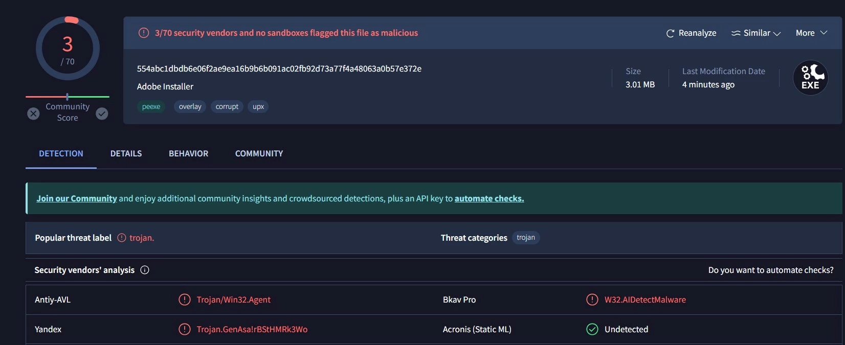Click the Similar approximate-equals icon
The height and width of the screenshot is (345, 845).
[x=736, y=33]
